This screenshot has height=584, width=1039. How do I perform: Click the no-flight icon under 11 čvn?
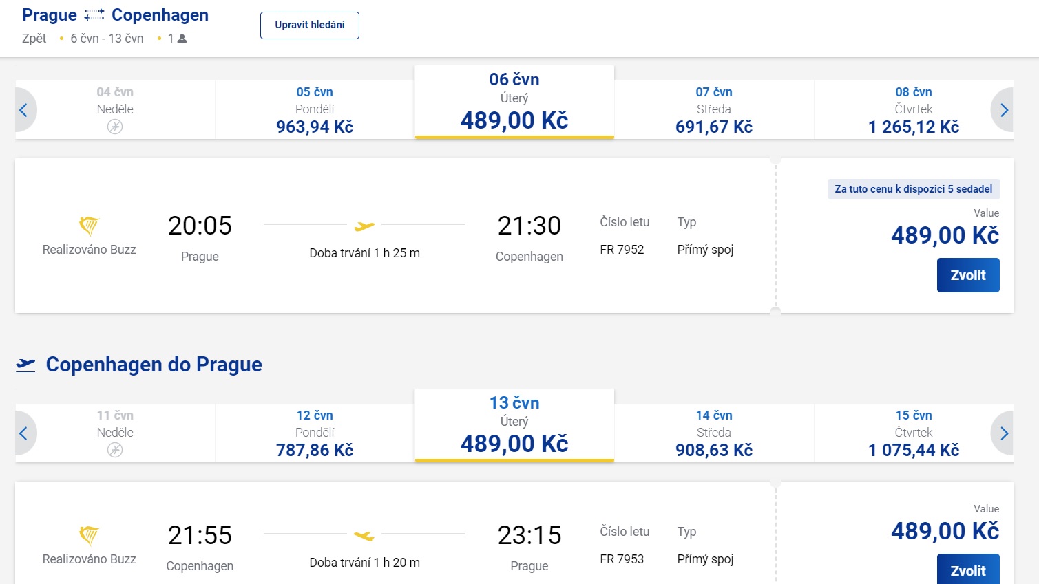pos(115,450)
